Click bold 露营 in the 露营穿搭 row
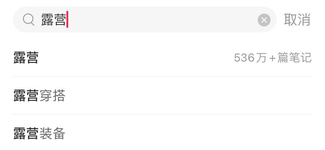The image size is (325, 150). [x=26, y=96]
